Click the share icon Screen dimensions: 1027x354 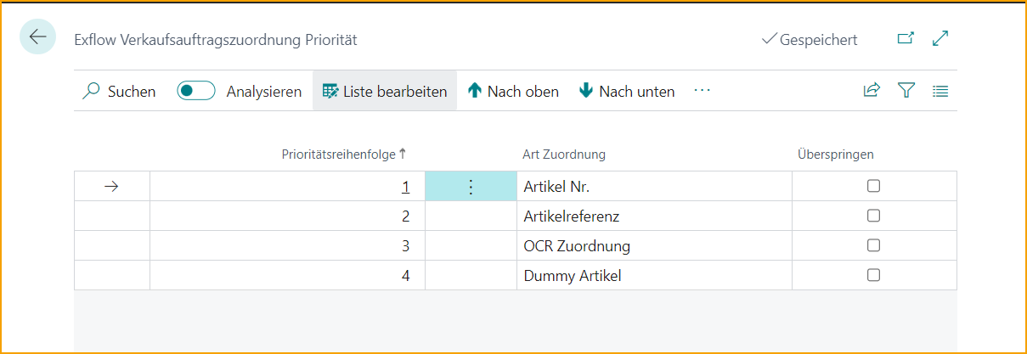[872, 91]
